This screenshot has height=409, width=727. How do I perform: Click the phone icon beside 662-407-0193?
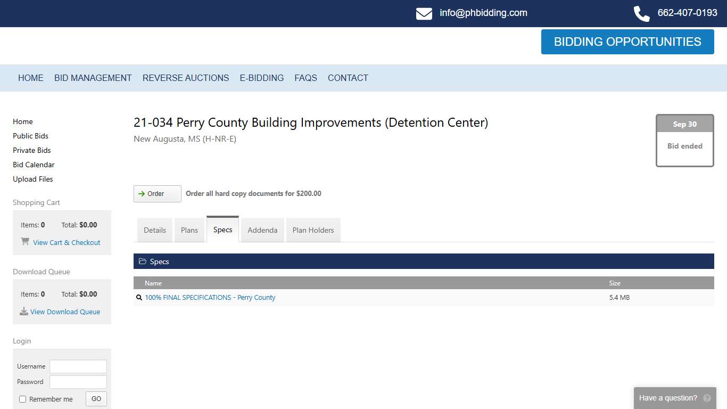tap(641, 13)
